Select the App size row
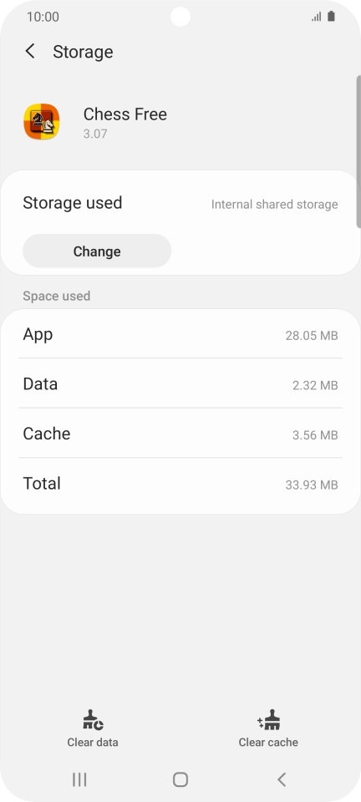 [180, 334]
